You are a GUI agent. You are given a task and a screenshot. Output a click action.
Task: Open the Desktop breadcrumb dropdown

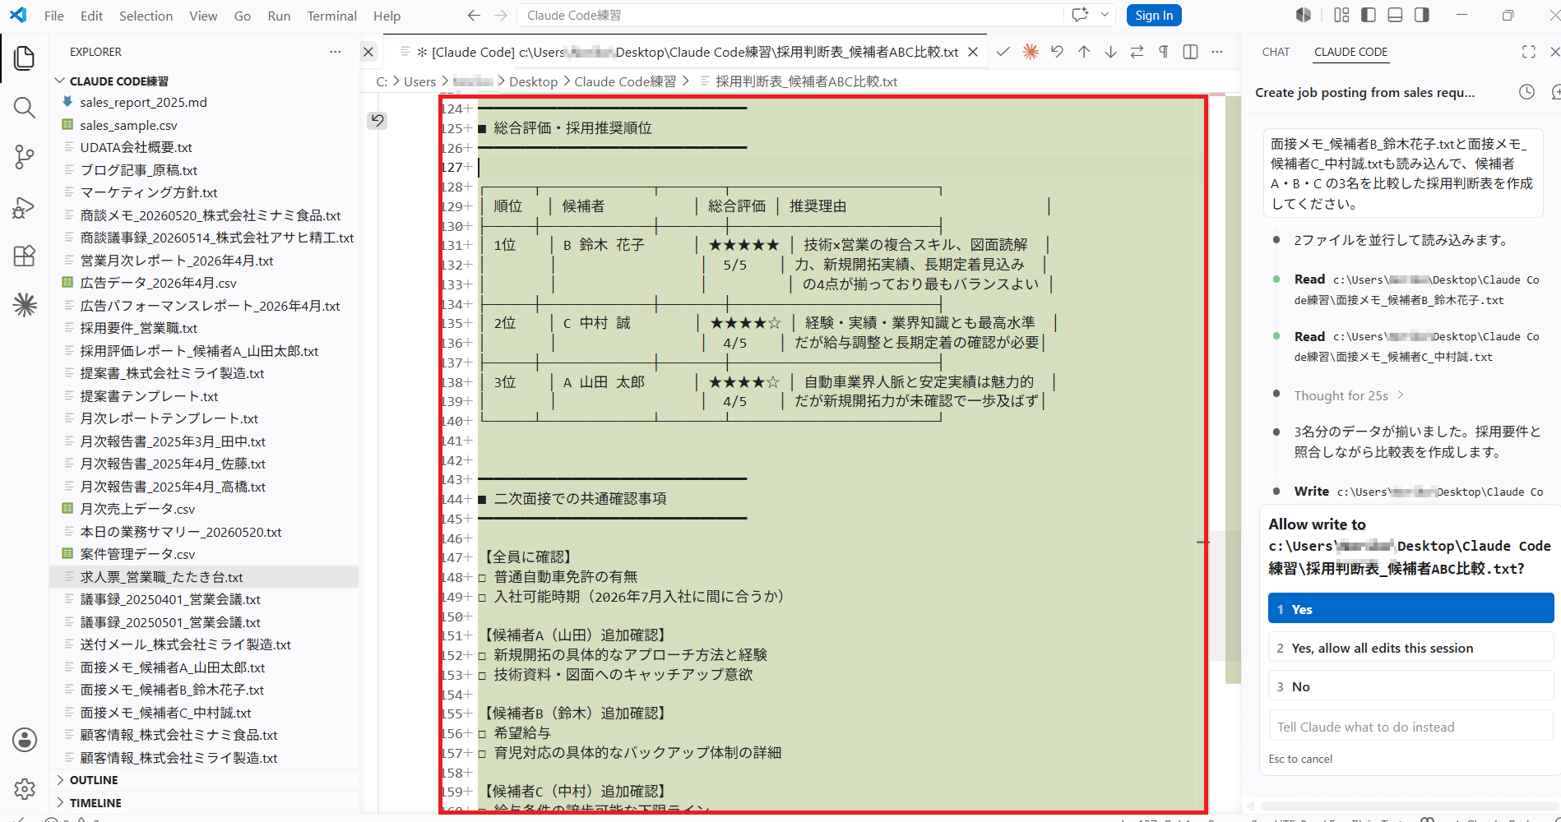tap(533, 81)
